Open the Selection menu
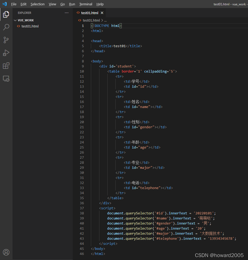This screenshot has width=248, height=260. (38, 4)
